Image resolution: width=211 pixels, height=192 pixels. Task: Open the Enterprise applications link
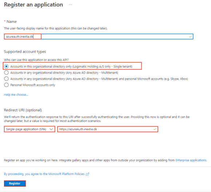click(x=191, y=160)
